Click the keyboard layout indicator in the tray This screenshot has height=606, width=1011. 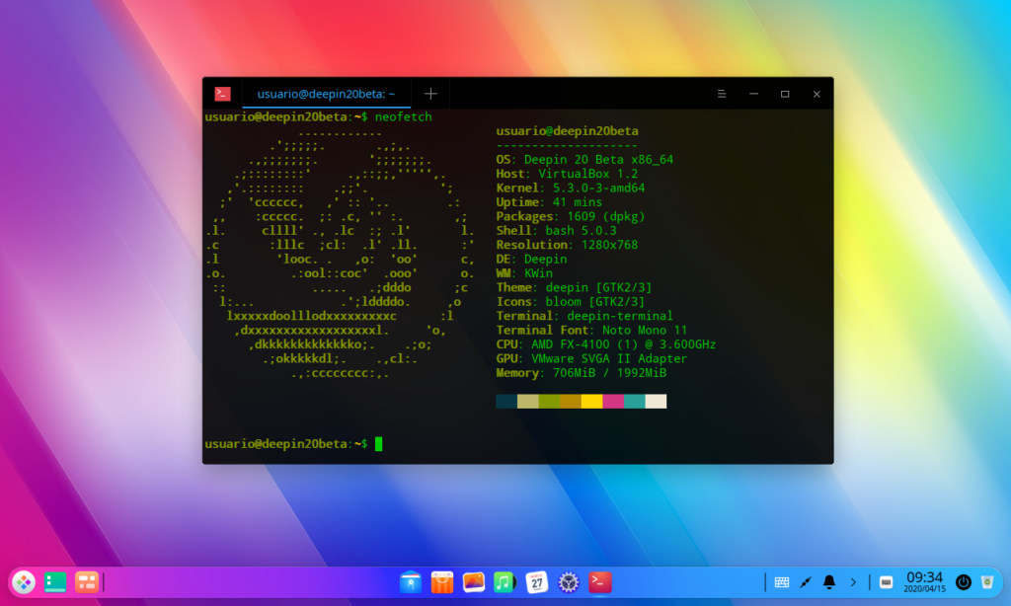(887, 582)
